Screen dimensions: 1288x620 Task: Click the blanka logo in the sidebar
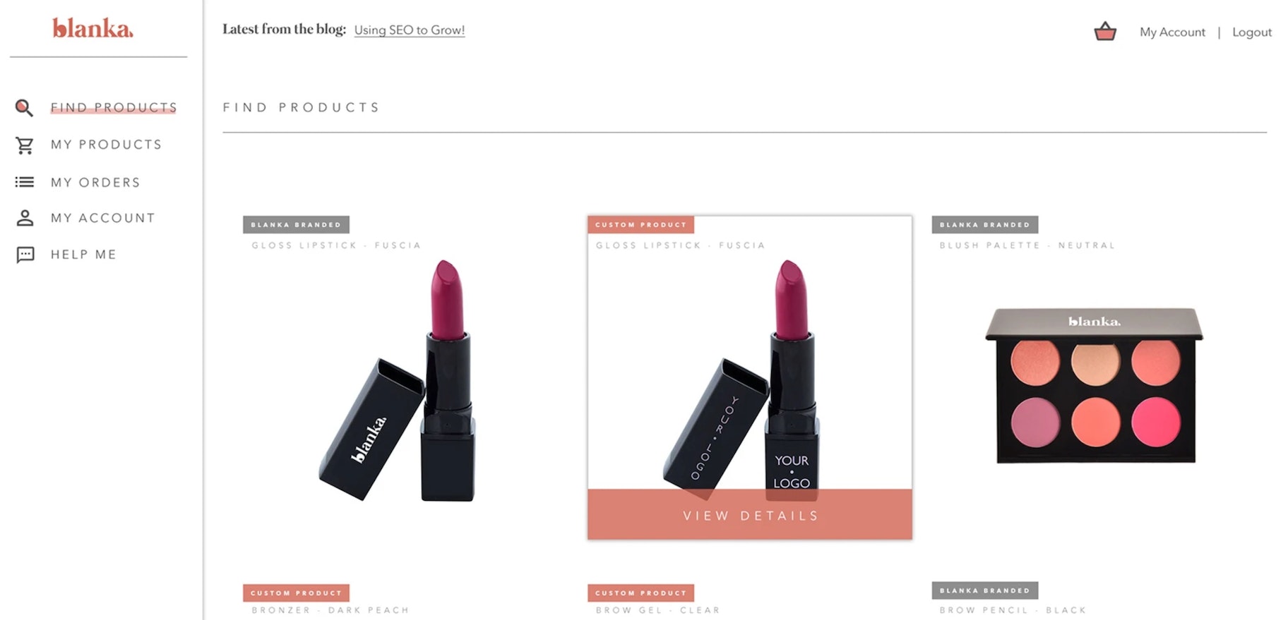[x=93, y=28]
